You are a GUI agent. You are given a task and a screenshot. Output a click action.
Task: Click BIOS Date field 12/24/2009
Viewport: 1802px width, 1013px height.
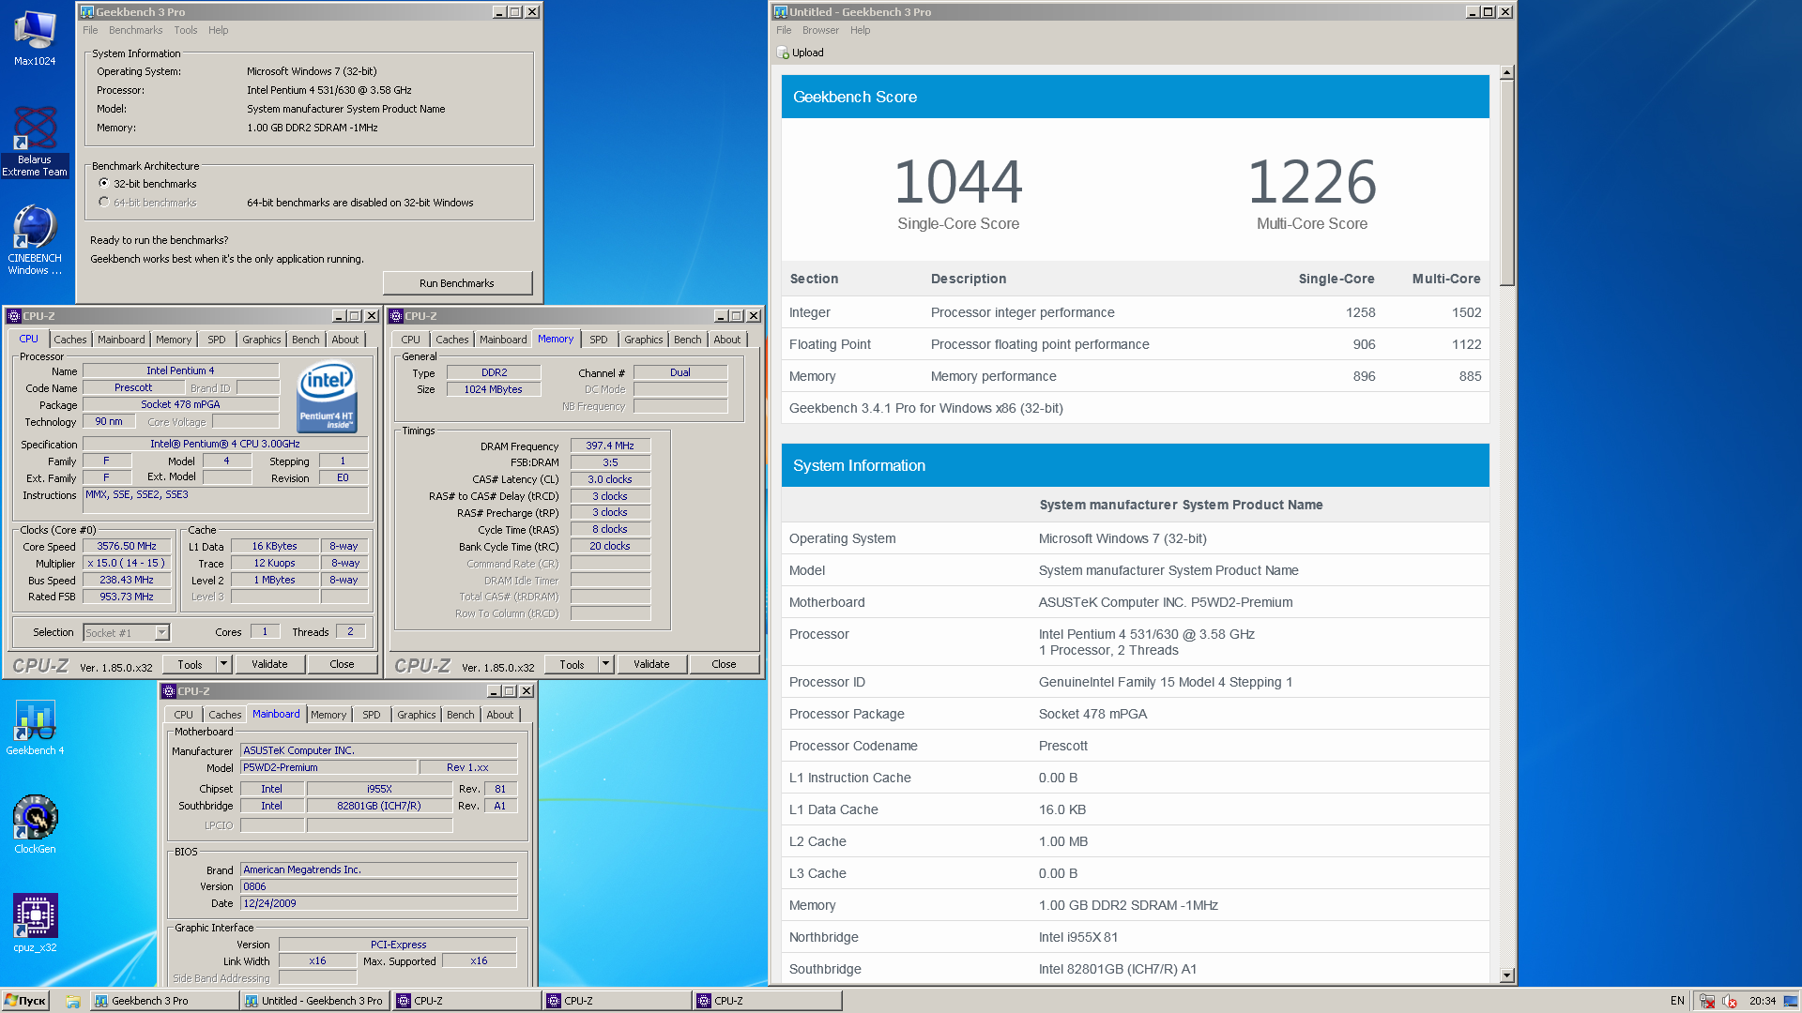[379, 903]
